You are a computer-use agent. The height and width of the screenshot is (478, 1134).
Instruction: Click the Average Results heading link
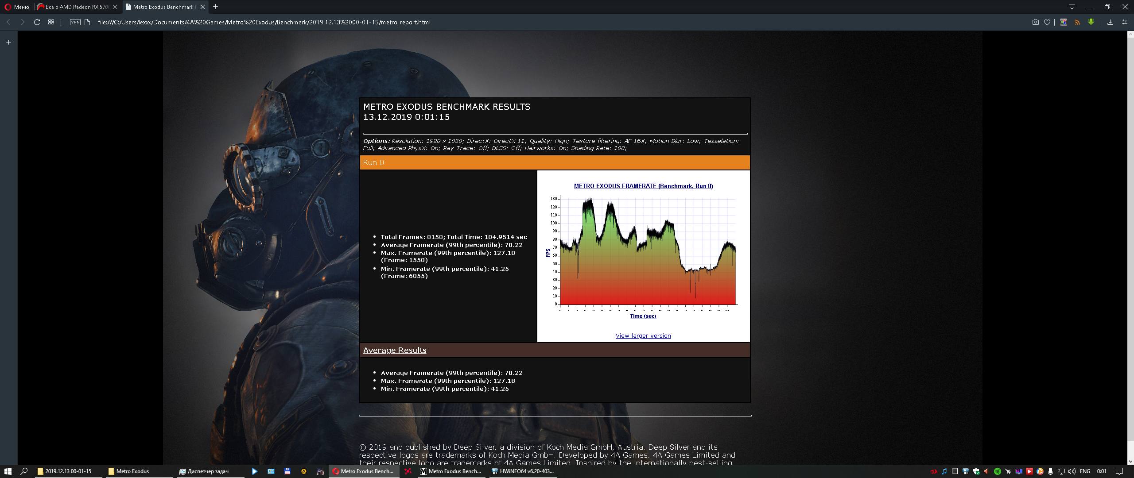(395, 350)
